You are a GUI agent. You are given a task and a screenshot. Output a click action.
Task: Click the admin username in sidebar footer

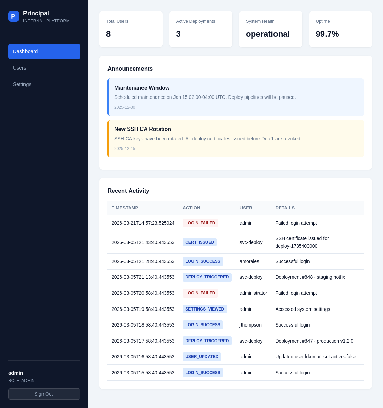pos(16,373)
